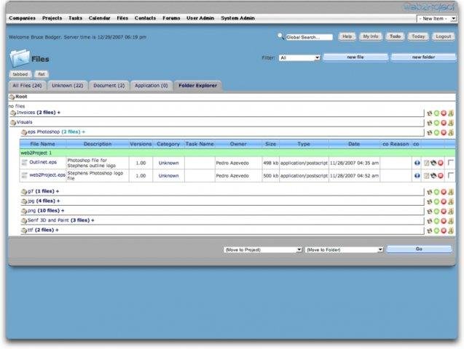Click the green add icon for png folder
The width and height of the screenshot is (464, 349).
click(436, 211)
